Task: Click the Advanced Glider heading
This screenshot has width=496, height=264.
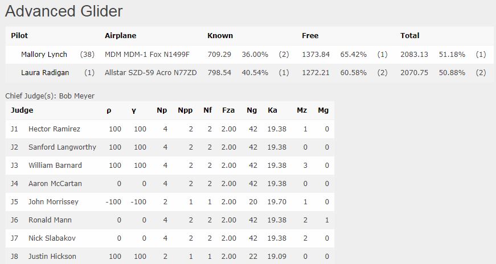Action: 64,11
